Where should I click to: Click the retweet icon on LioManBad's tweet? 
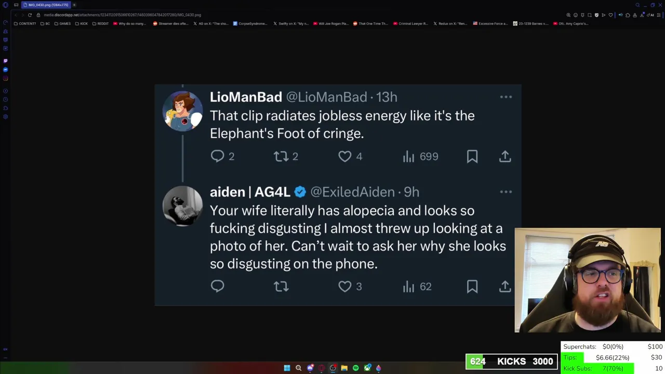tap(281, 156)
